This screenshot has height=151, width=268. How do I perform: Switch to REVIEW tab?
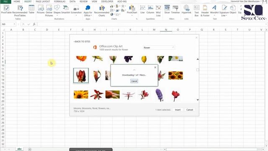pos(84,2)
